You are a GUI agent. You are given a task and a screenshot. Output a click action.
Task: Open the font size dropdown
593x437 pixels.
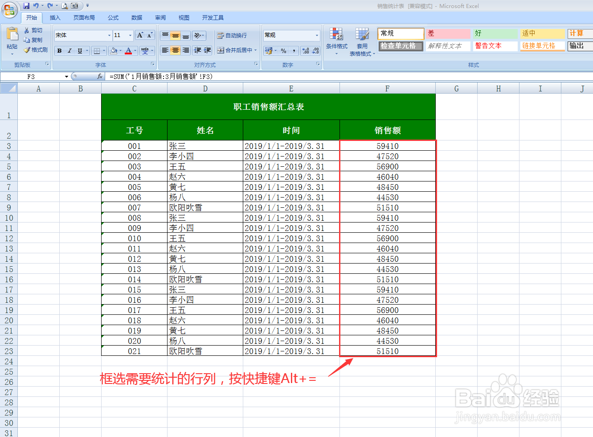click(129, 35)
